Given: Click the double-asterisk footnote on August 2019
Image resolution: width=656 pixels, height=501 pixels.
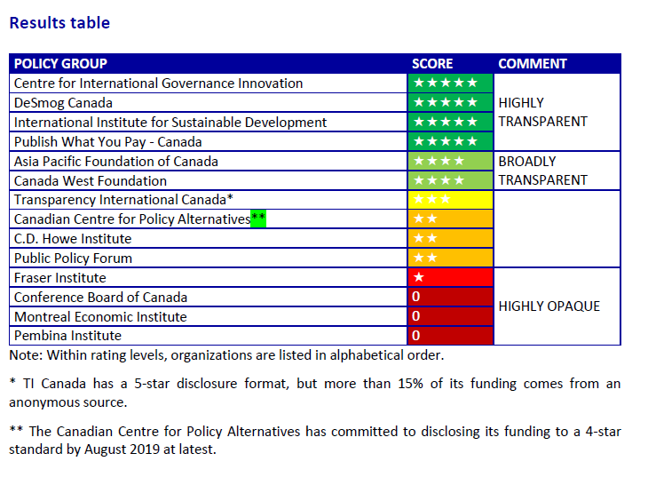Looking at the screenshot, I should point(314,441).
